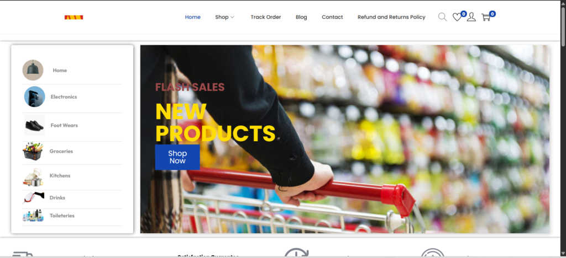Click the striped site logo

coord(74,17)
